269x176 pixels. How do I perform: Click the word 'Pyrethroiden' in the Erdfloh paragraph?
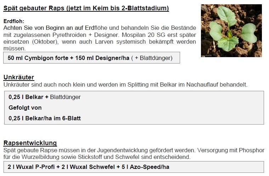coord(69,35)
